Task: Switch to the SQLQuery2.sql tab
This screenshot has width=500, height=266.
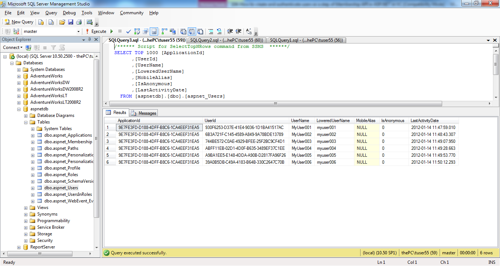Action: click(x=227, y=40)
